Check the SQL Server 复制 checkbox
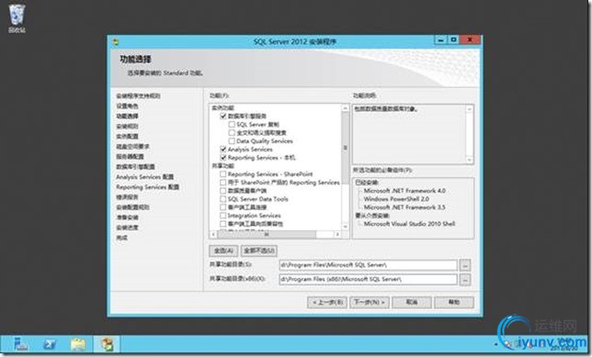The image size is (592, 357). tap(232, 125)
